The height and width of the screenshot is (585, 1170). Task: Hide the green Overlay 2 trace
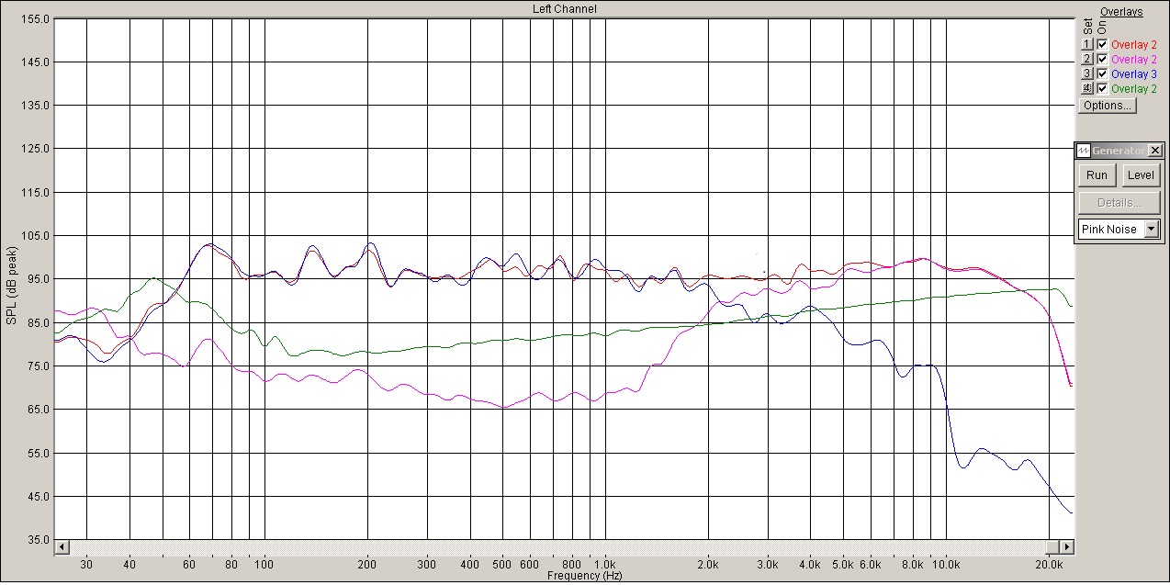(x=1102, y=88)
